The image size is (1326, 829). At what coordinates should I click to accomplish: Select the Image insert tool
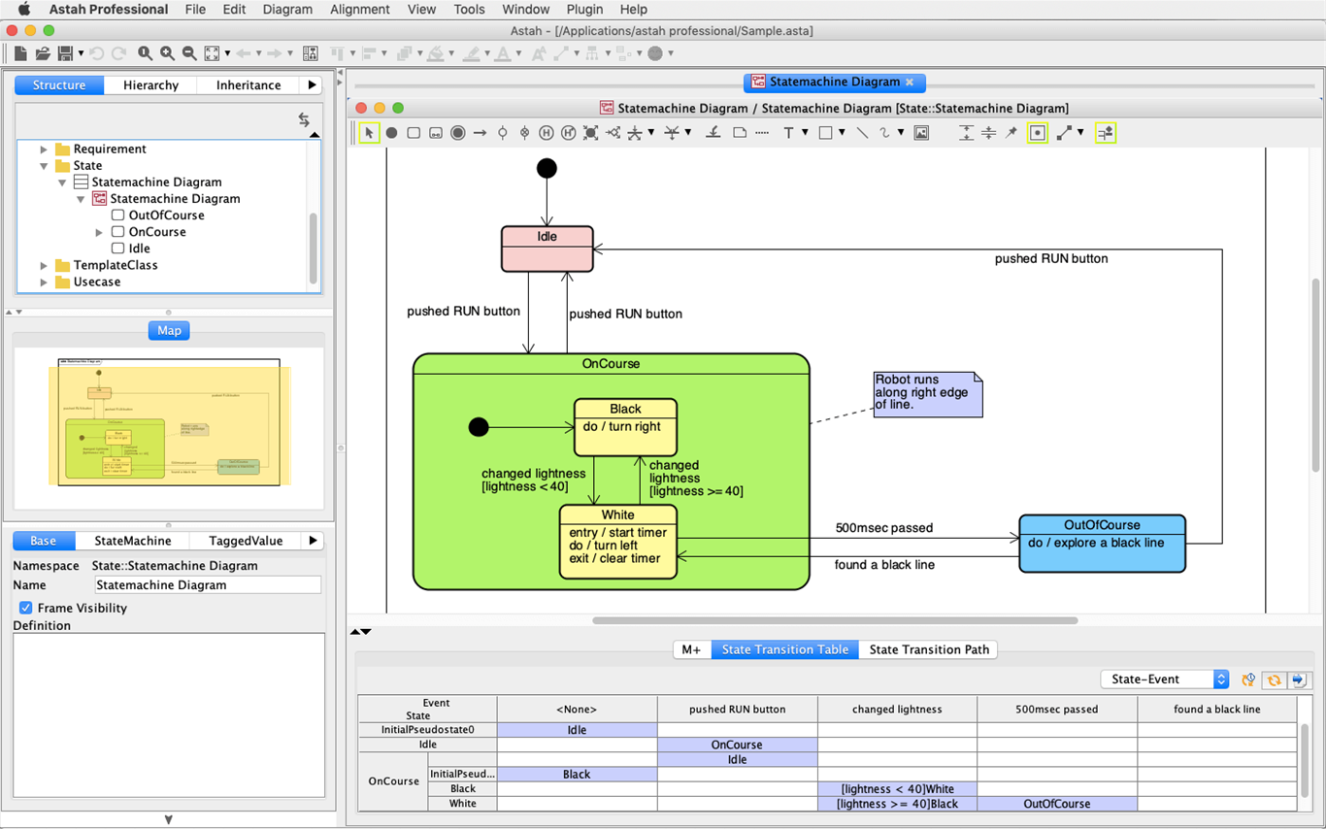[921, 133]
